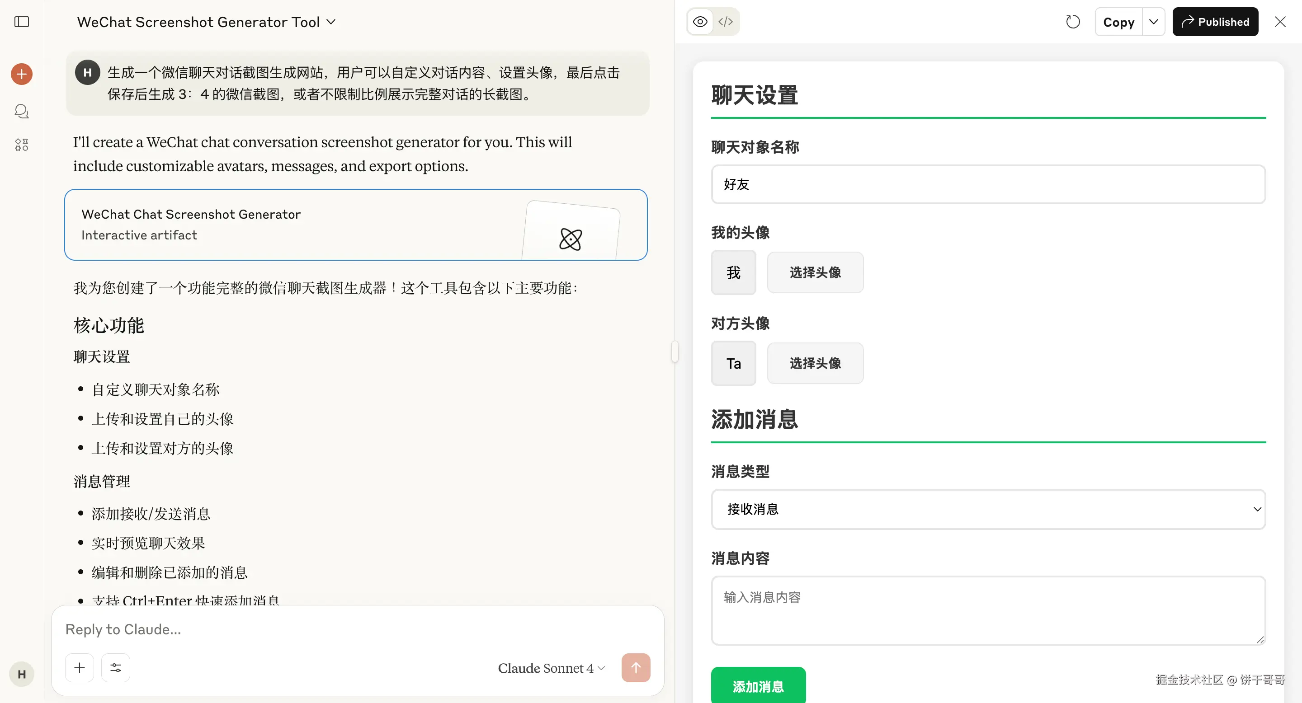Toggle the sidebar panel icon

click(x=22, y=22)
